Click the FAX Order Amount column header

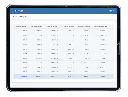tap(52, 26)
